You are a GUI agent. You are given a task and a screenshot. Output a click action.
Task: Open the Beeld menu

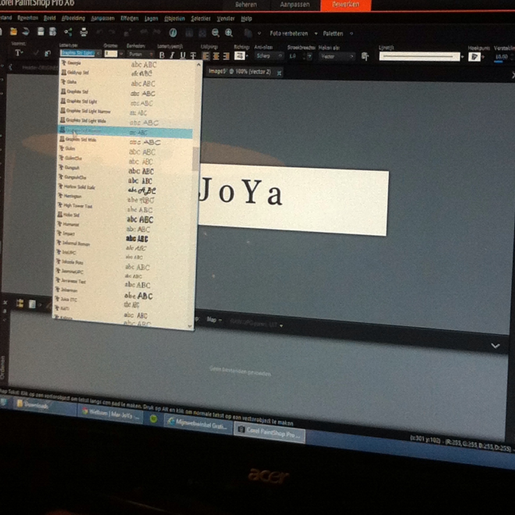click(50, 18)
